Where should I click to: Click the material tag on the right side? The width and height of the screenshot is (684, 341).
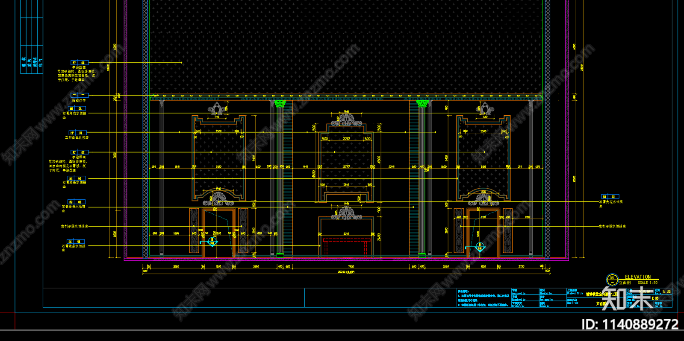click(610, 197)
